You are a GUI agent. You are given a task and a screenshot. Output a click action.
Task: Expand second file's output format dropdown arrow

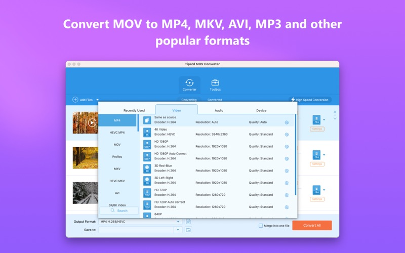pos(324,155)
